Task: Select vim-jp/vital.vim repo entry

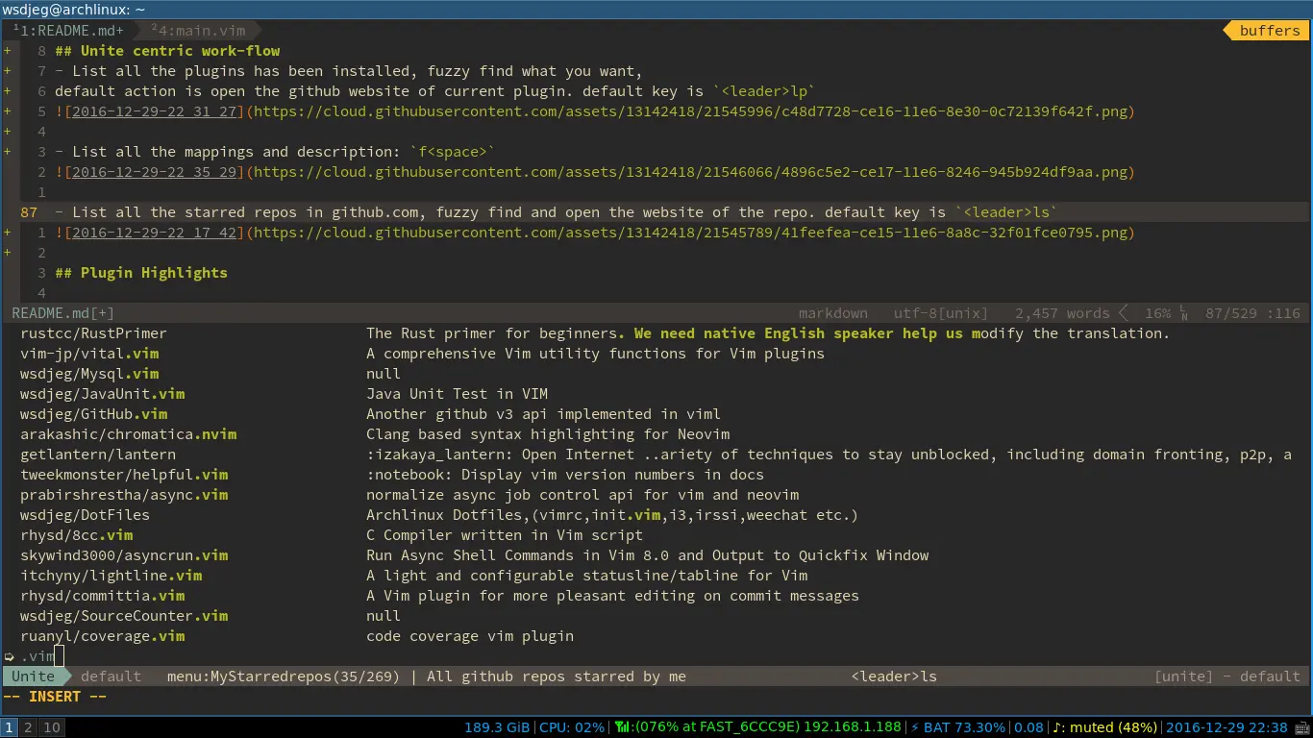Action: click(89, 354)
